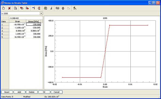Click the f(x) function icon

pos(57,8)
